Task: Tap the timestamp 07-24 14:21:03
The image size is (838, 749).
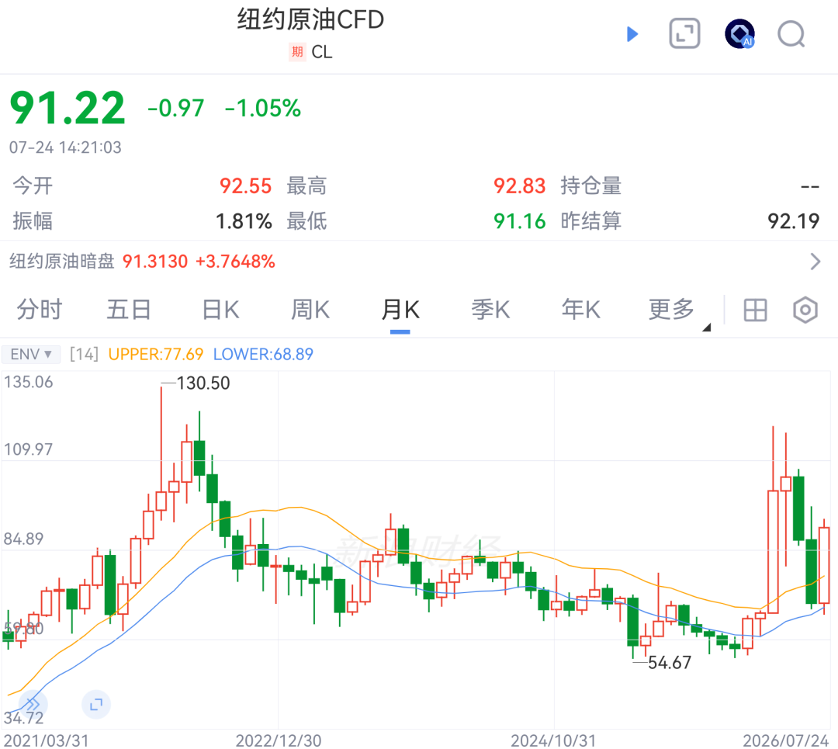Action: 65,147
